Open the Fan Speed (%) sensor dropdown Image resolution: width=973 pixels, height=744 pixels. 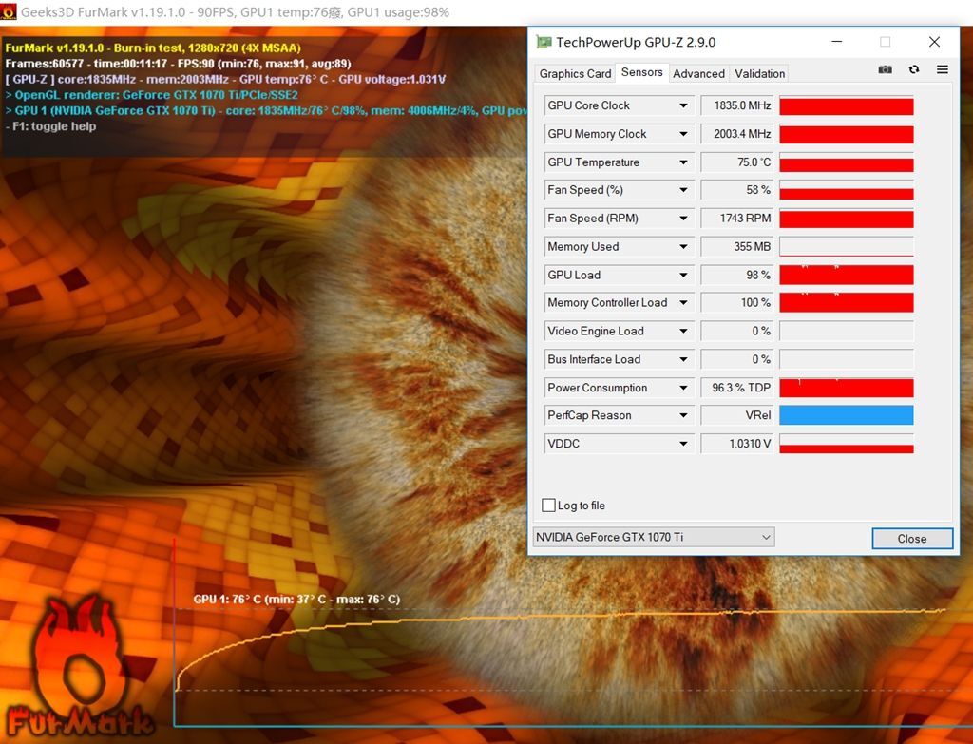(x=683, y=190)
